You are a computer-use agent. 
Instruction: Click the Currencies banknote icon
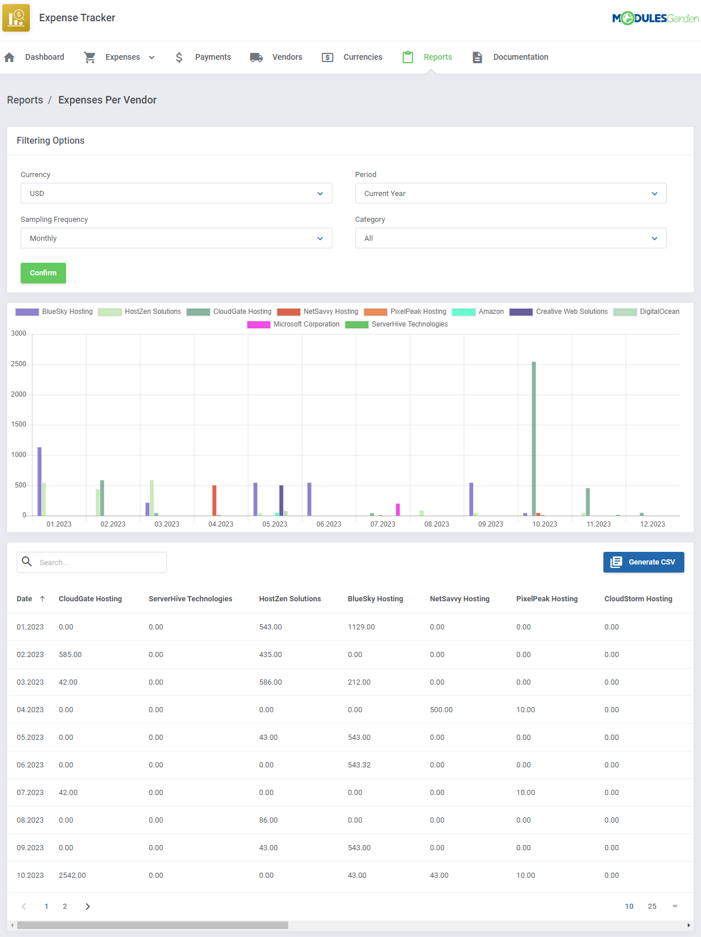pos(327,57)
